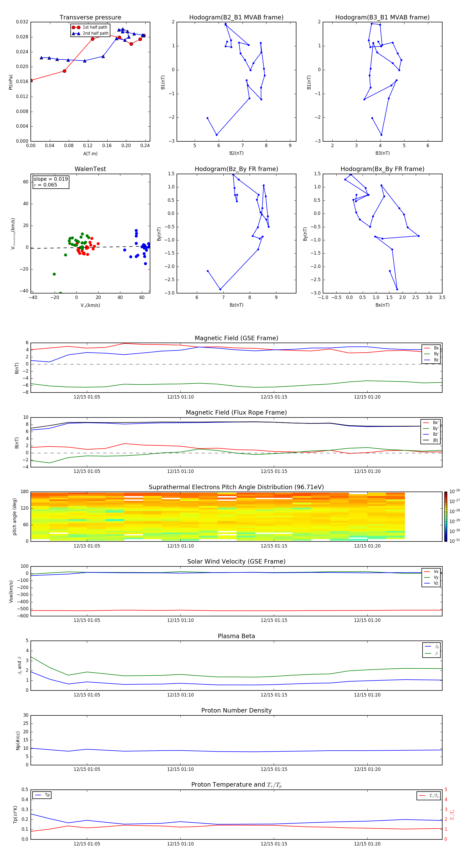The height and width of the screenshot is (867, 473).
Task: Click the "Magnetic Field (Flux Rope Frame)" title
Action: (x=236, y=413)
